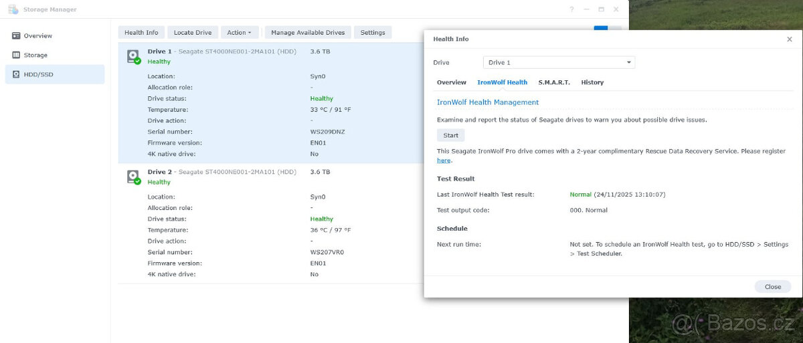This screenshot has height=343, width=803.
Task: Open the History tab
Action: pos(592,82)
